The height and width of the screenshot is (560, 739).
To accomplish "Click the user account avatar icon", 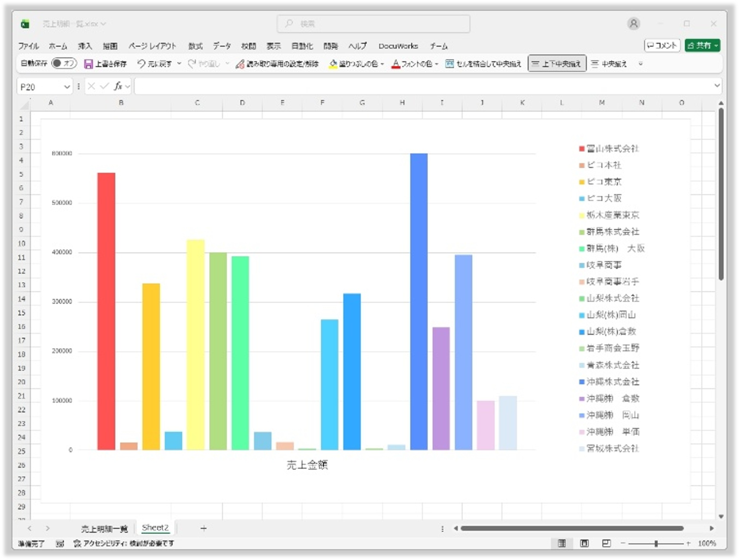I will 633,24.
